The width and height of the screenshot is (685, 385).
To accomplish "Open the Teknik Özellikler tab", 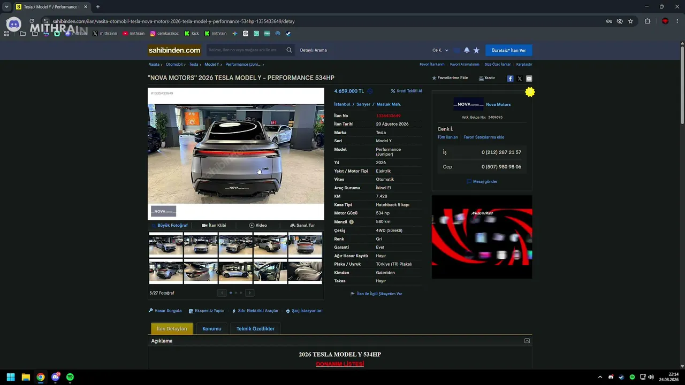I will coord(255,329).
